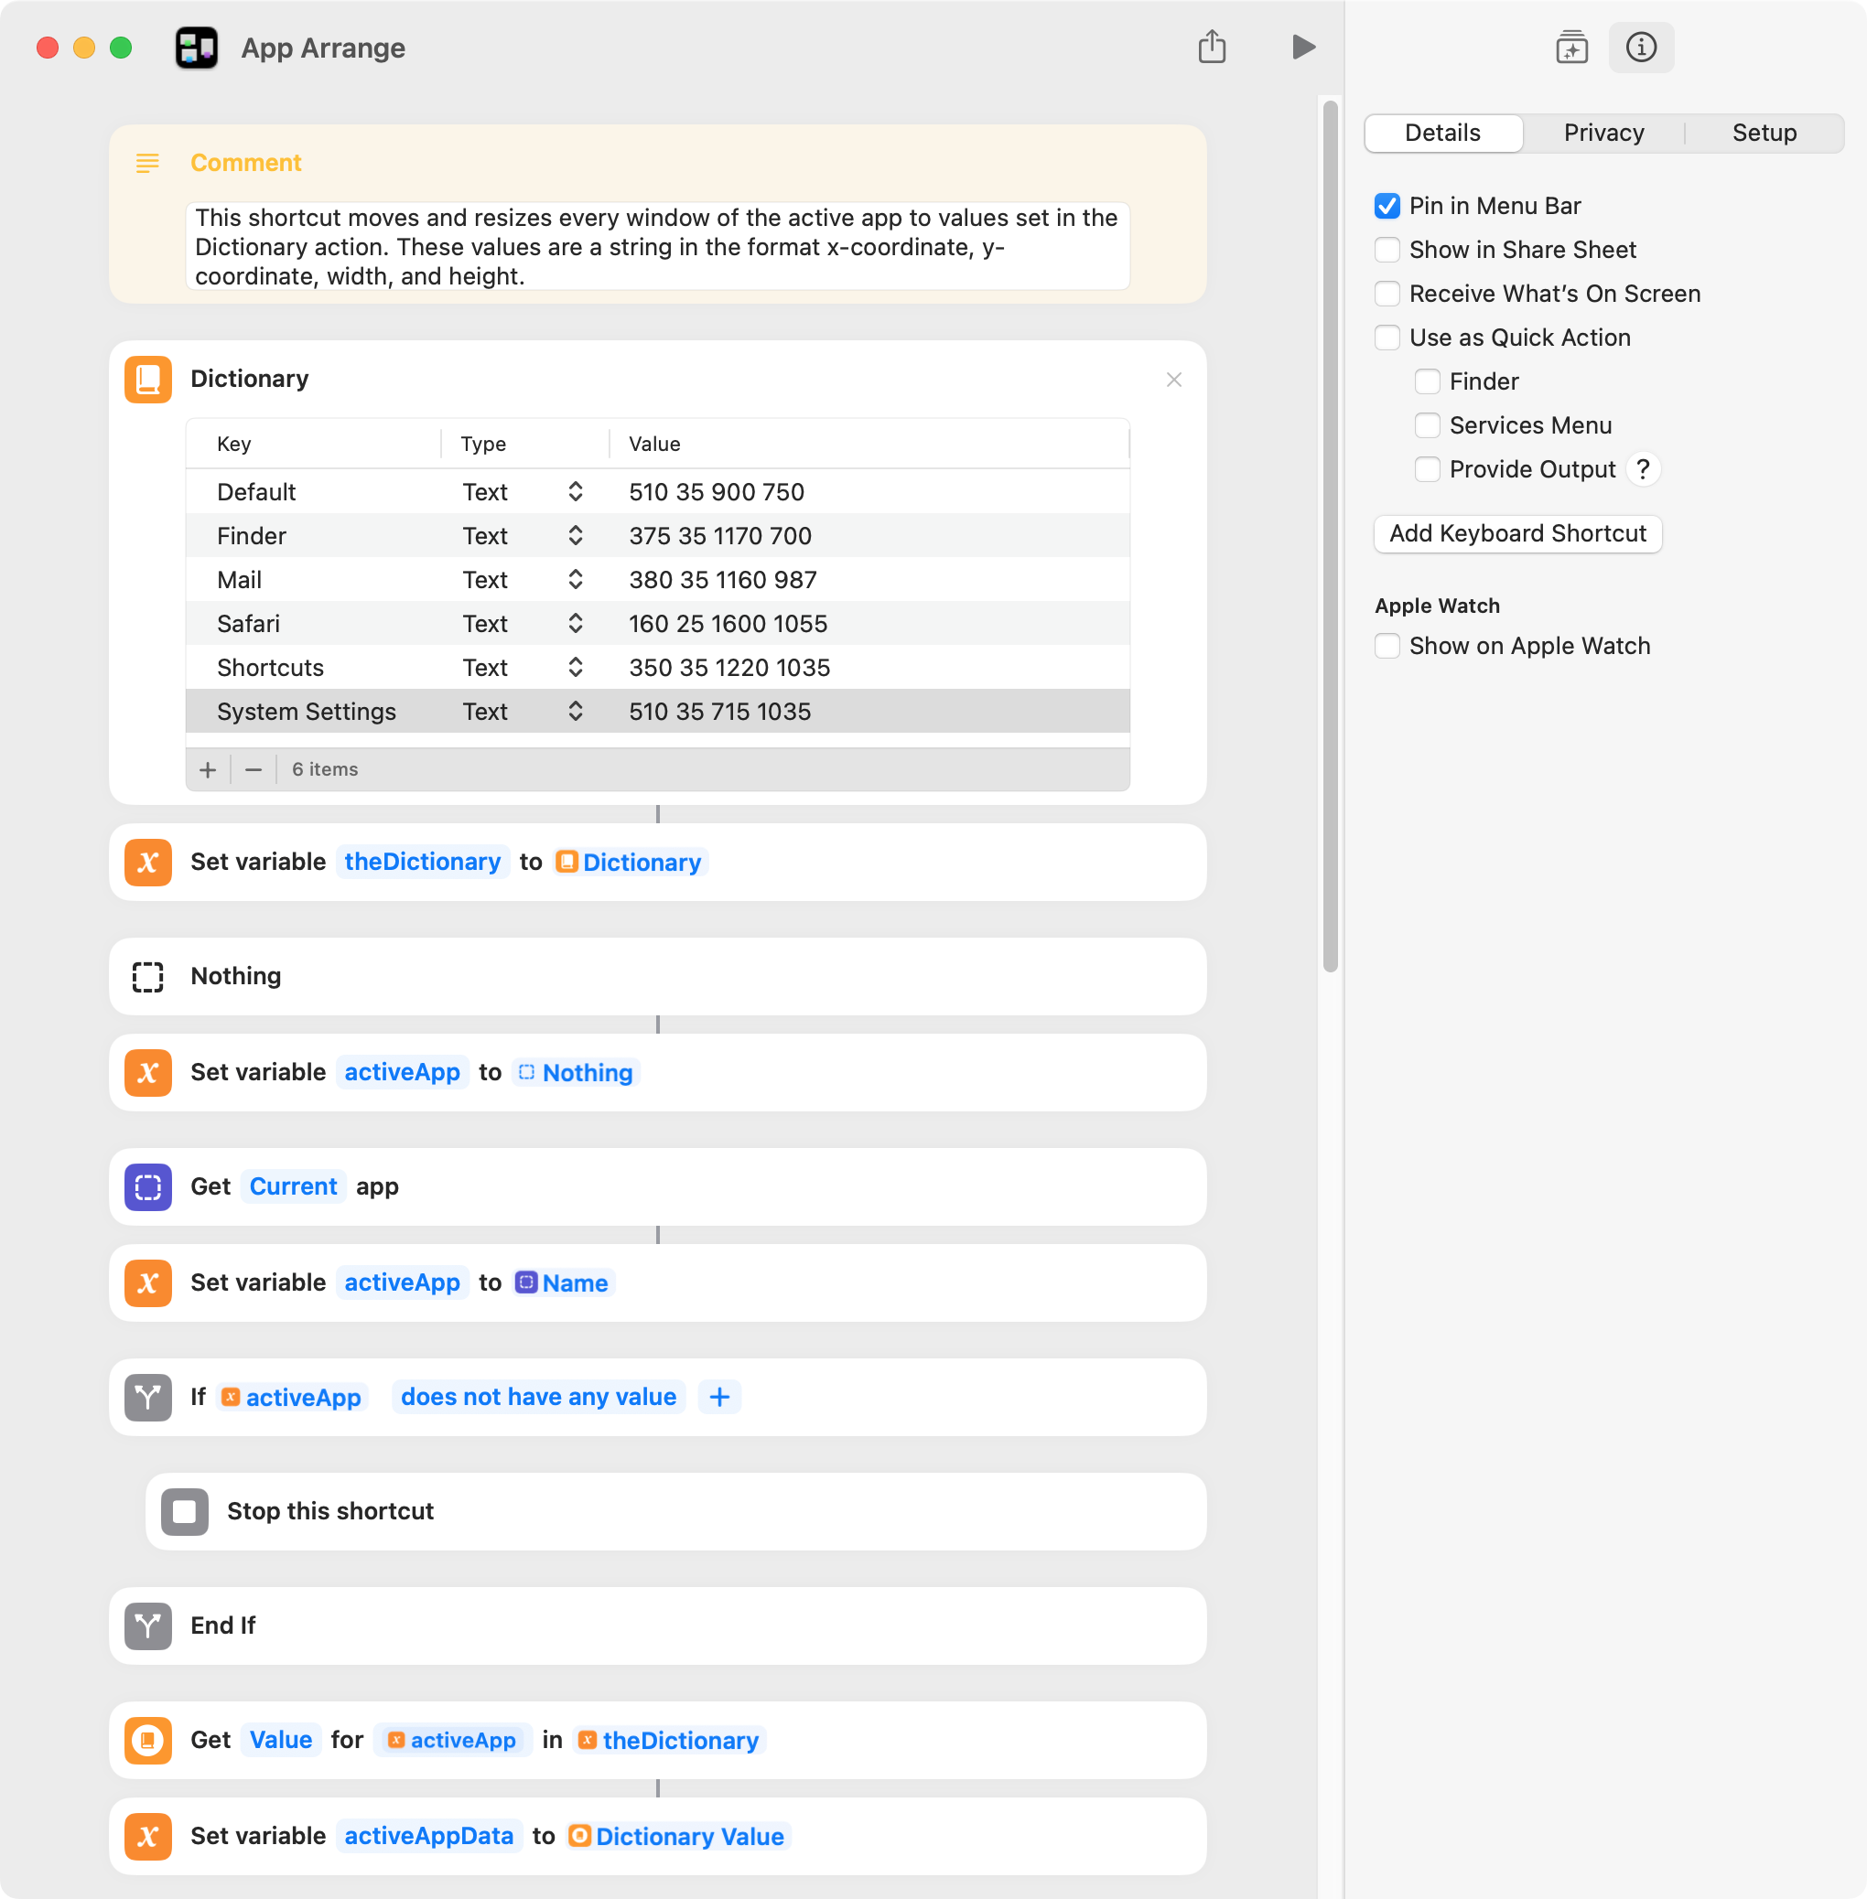Screen dimensions: 1867x1899
Task: Select the Default value 510 35 900 750
Action: [716, 492]
